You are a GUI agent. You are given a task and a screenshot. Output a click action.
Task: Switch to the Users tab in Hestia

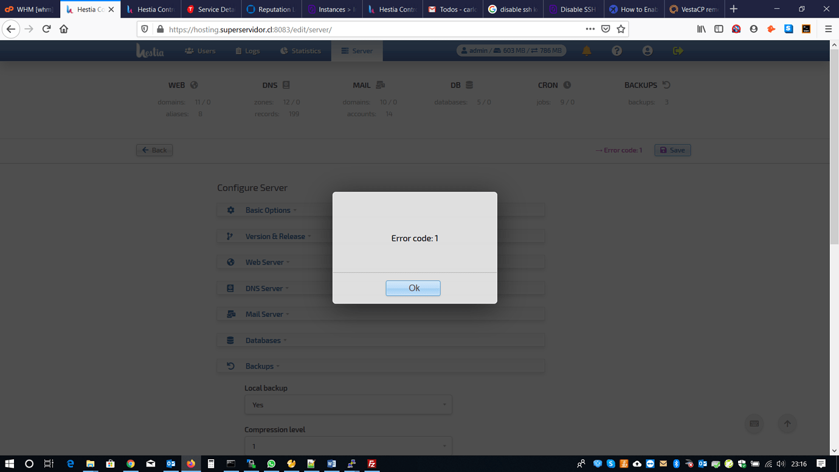200,50
